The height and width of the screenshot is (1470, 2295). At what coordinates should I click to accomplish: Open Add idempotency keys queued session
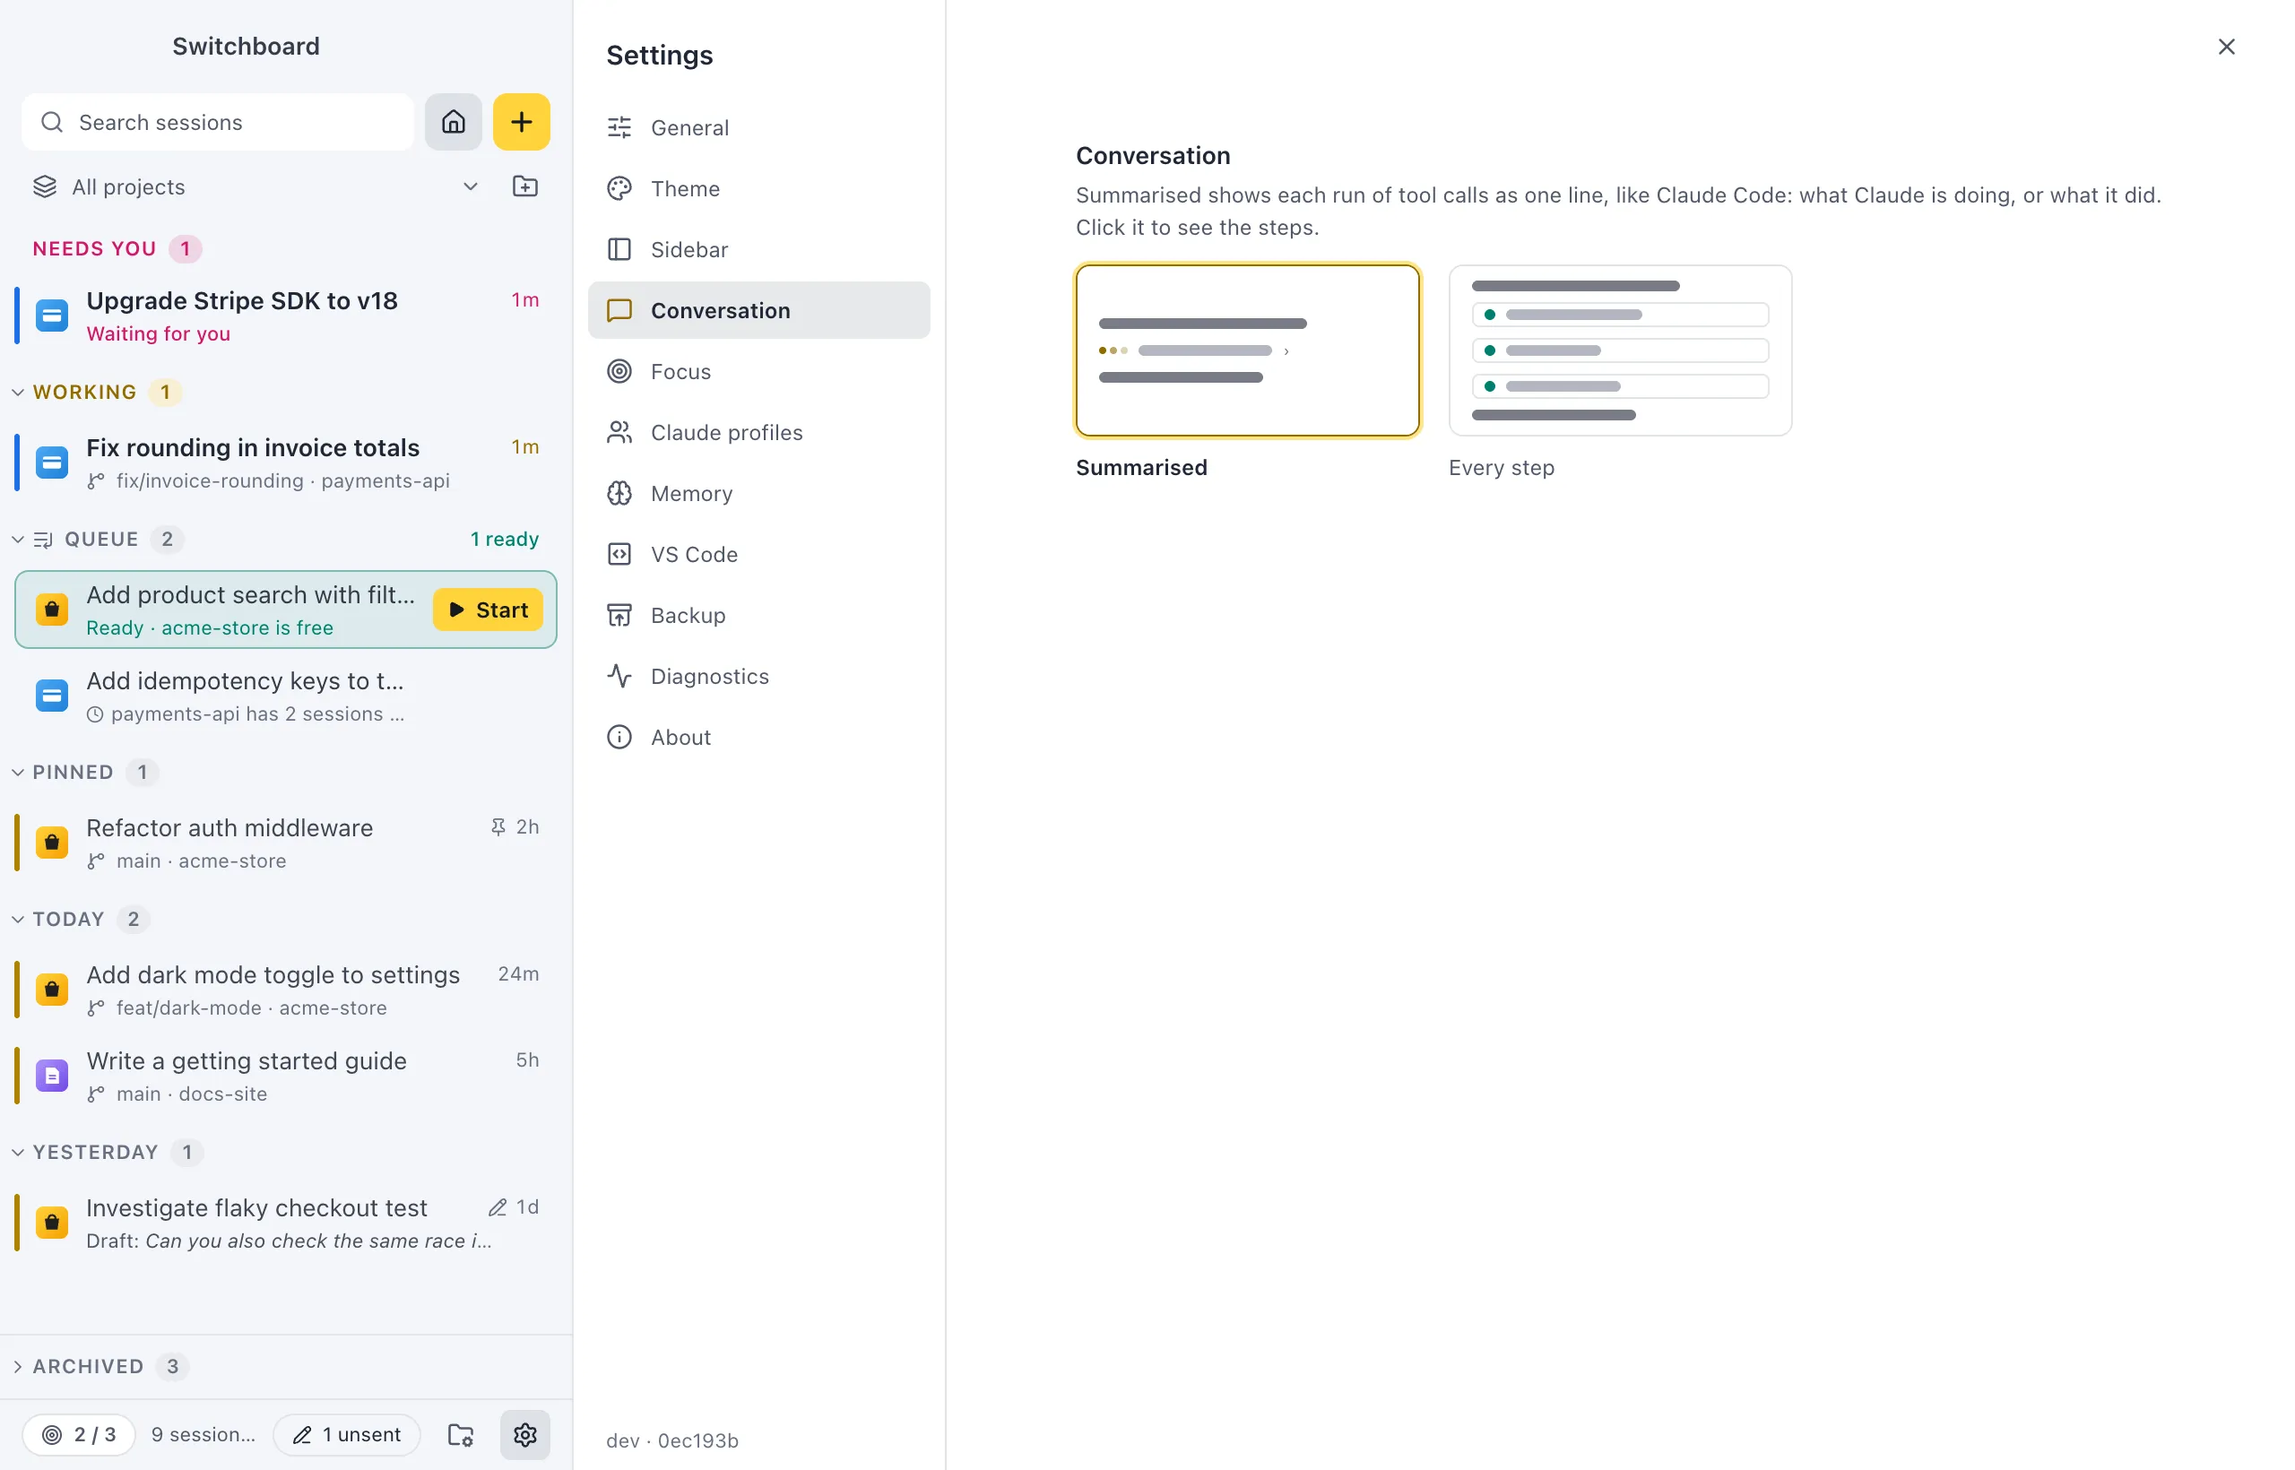point(285,696)
